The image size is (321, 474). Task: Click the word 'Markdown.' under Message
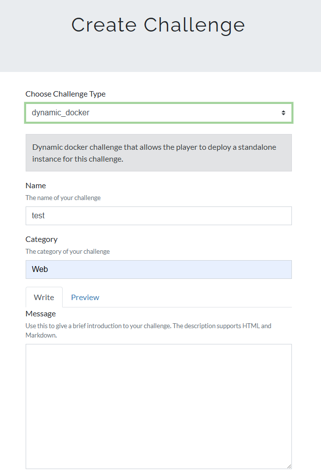pos(40,335)
